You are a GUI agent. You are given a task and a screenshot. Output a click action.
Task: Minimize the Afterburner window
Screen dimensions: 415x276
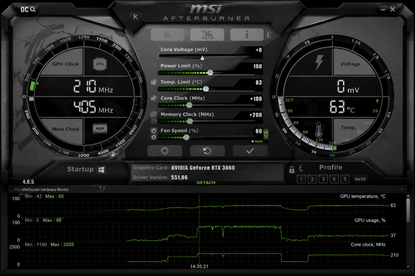383,10
